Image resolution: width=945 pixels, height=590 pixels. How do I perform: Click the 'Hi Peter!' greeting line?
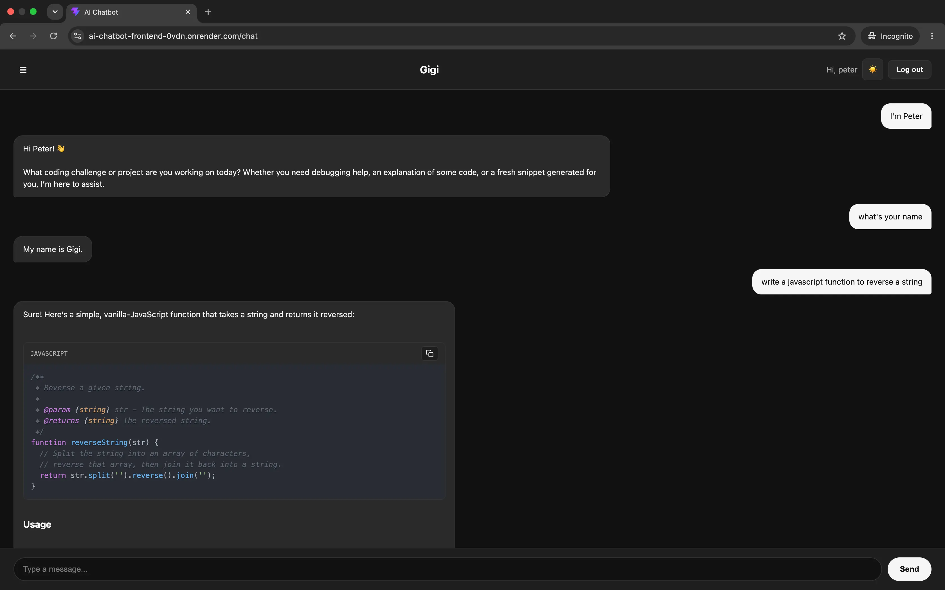pyautogui.click(x=44, y=149)
